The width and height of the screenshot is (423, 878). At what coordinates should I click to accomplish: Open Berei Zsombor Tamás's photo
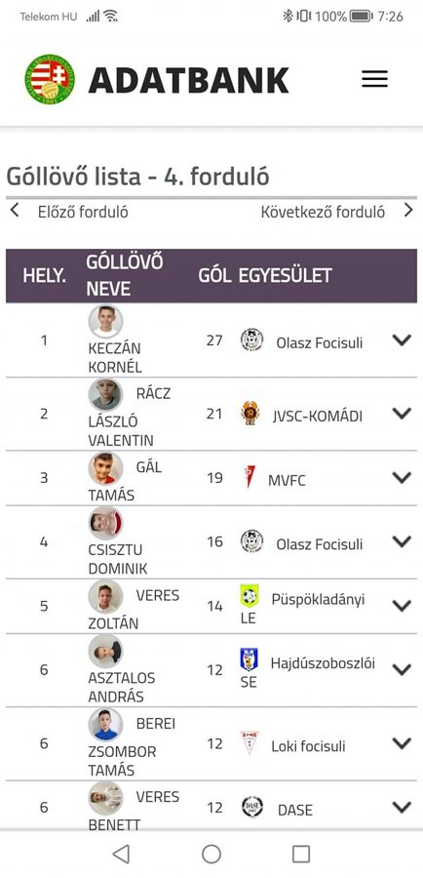pyautogui.click(x=105, y=725)
